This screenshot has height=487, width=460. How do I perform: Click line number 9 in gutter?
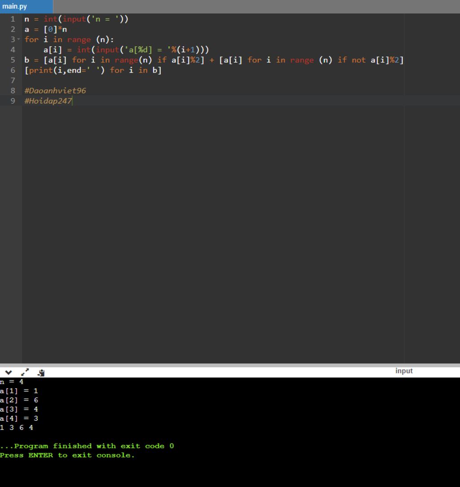(13, 101)
